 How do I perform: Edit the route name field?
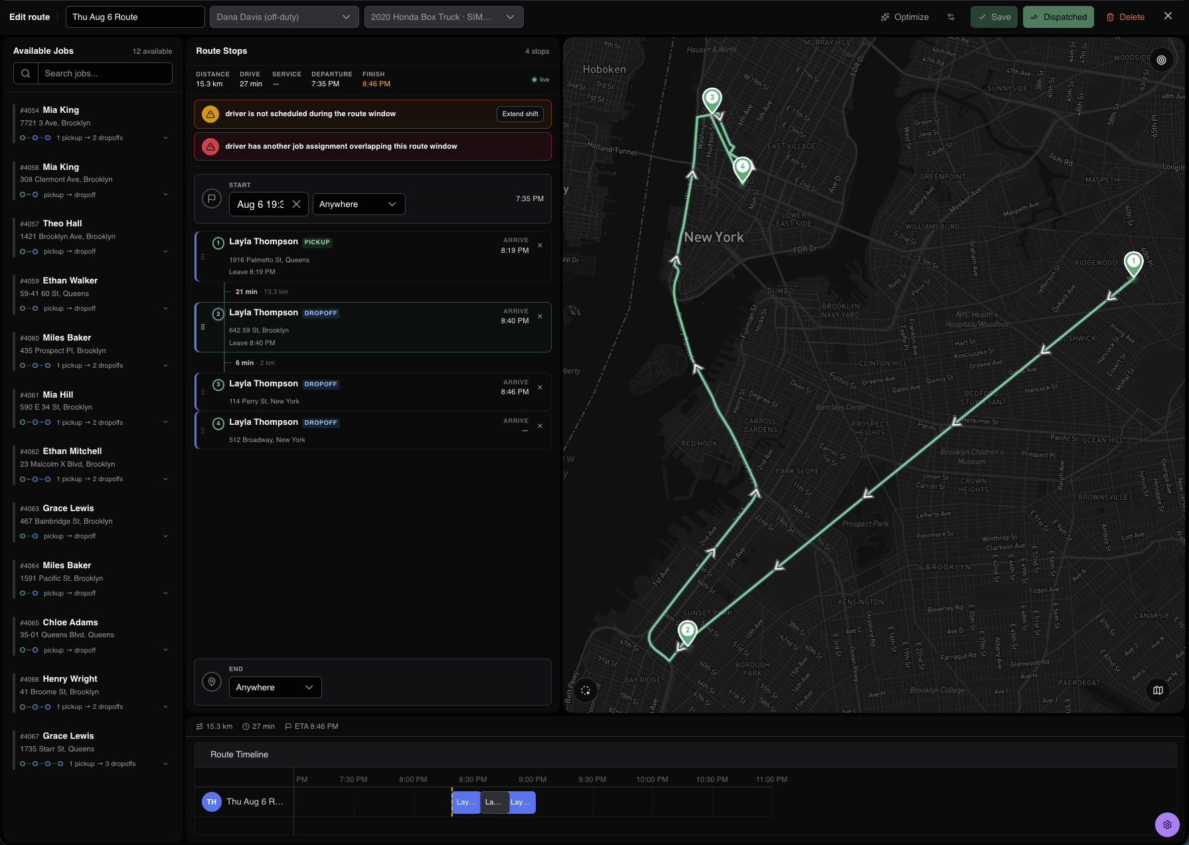[x=135, y=17]
